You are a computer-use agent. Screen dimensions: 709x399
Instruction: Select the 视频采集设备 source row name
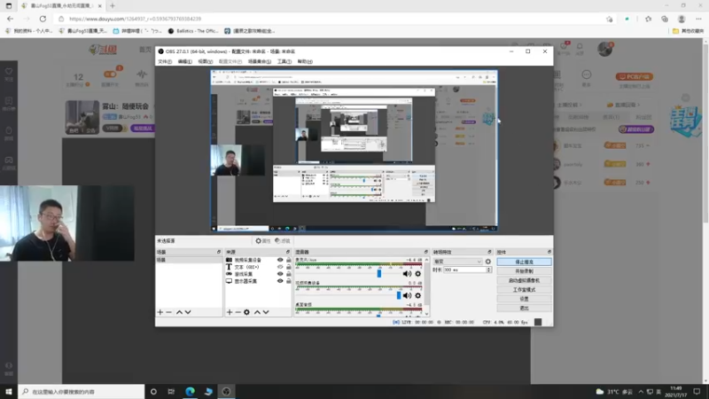(x=248, y=260)
